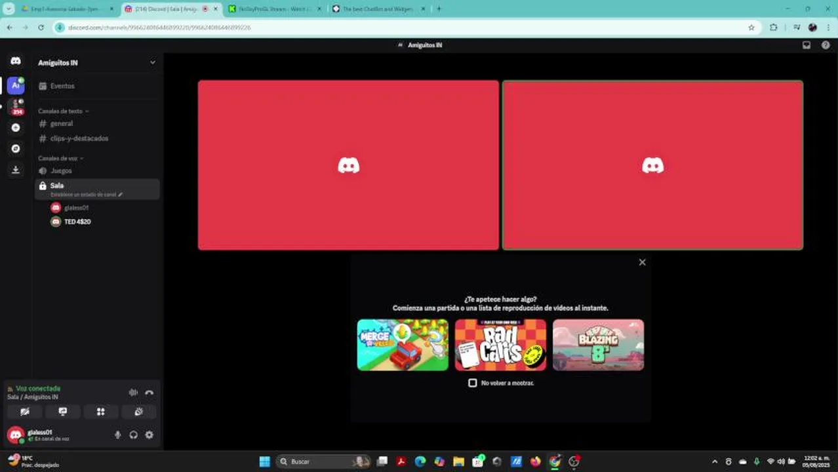Open Microsoft Edge from the taskbar
The height and width of the screenshot is (472, 838).
click(x=420, y=462)
